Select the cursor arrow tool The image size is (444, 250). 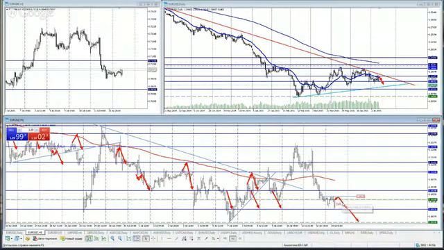pyautogui.click(x=146, y=239)
